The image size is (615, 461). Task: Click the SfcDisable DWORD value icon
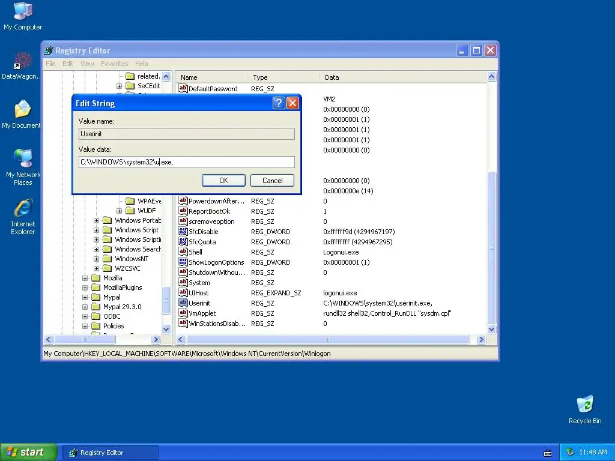point(183,231)
